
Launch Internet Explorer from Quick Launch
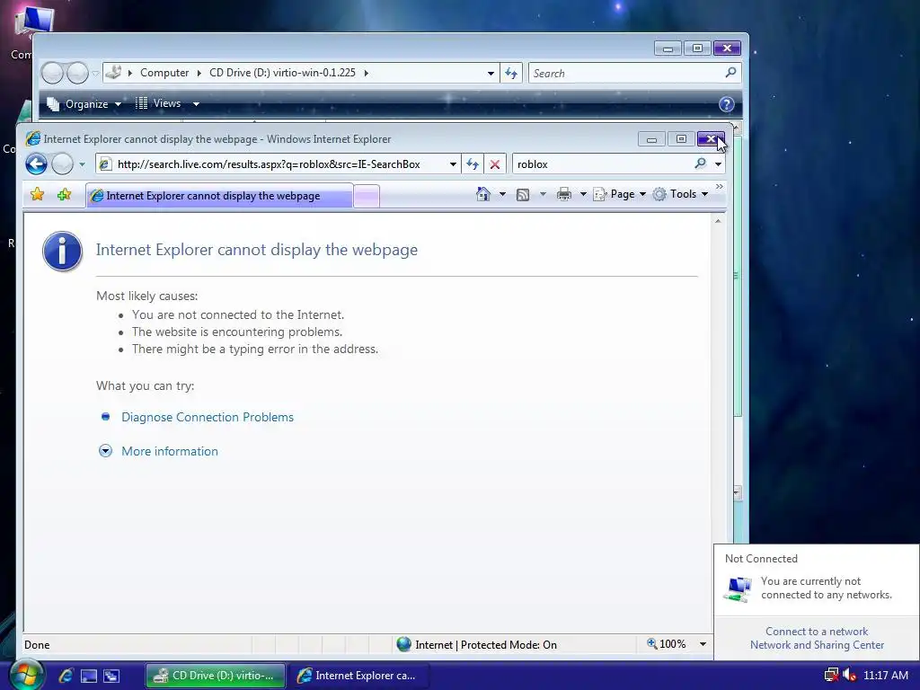pyautogui.click(x=66, y=676)
